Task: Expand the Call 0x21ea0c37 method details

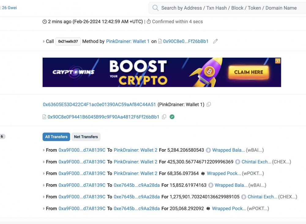Action: click(44, 42)
